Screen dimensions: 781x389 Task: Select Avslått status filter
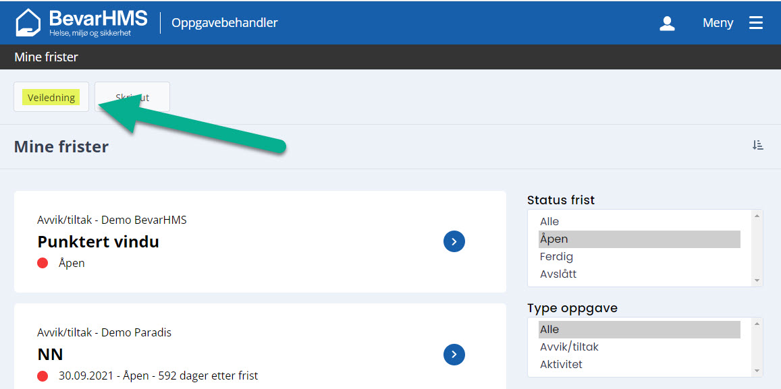pyautogui.click(x=558, y=274)
